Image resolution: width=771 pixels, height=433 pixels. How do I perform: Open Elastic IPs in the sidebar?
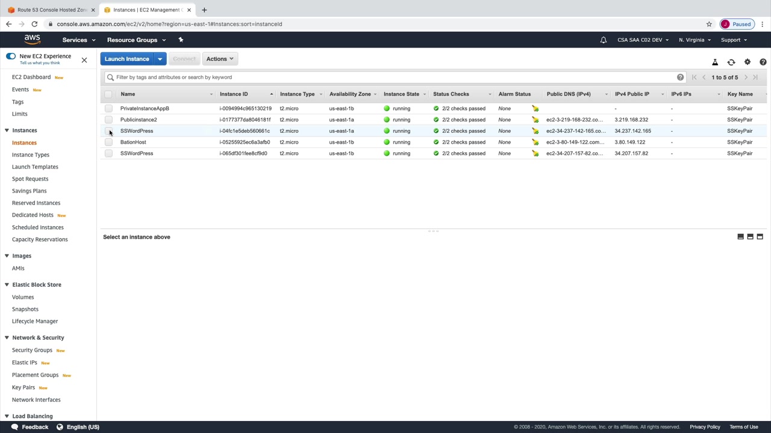click(25, 363)
